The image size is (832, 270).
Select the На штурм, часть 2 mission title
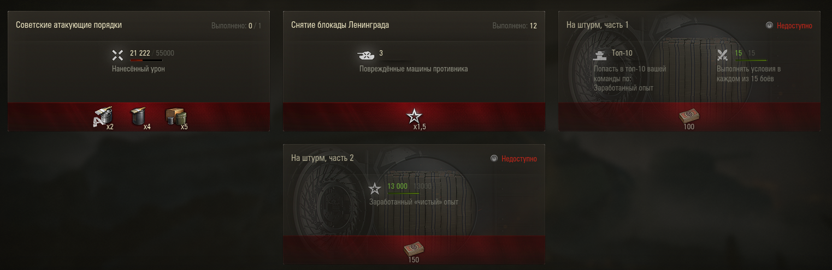coord(322,158)
